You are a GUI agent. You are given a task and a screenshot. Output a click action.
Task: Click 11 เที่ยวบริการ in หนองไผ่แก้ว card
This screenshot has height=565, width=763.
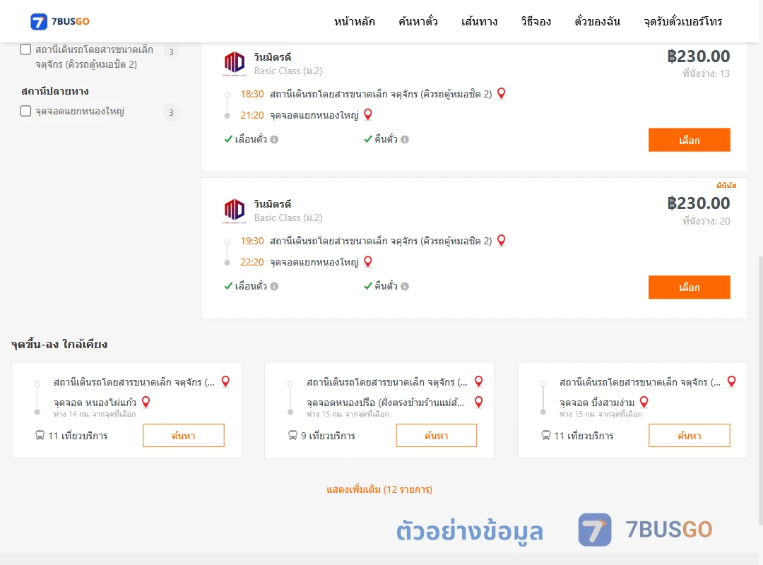pos(78,436)
